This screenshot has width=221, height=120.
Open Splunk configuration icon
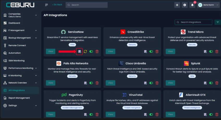click(x=205, y=83)
